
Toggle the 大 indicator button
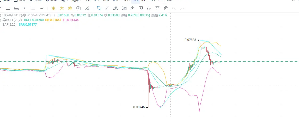[62, 8]
